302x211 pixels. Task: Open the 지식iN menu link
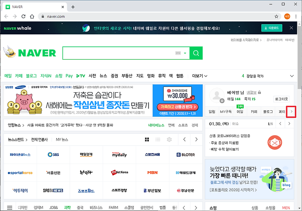click(x=46, y=76)
